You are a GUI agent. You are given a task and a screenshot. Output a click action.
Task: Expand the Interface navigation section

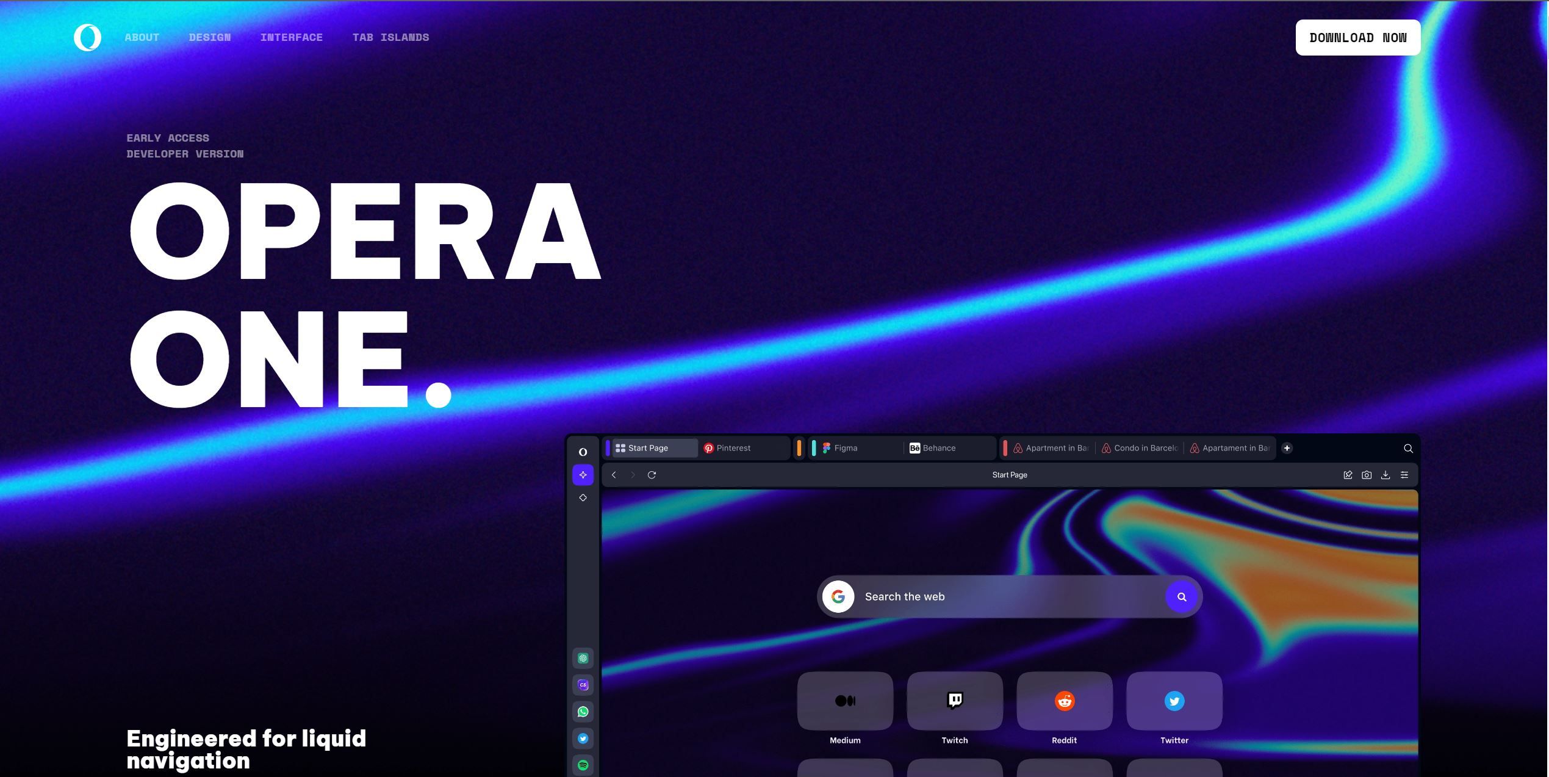coord(291,37)
